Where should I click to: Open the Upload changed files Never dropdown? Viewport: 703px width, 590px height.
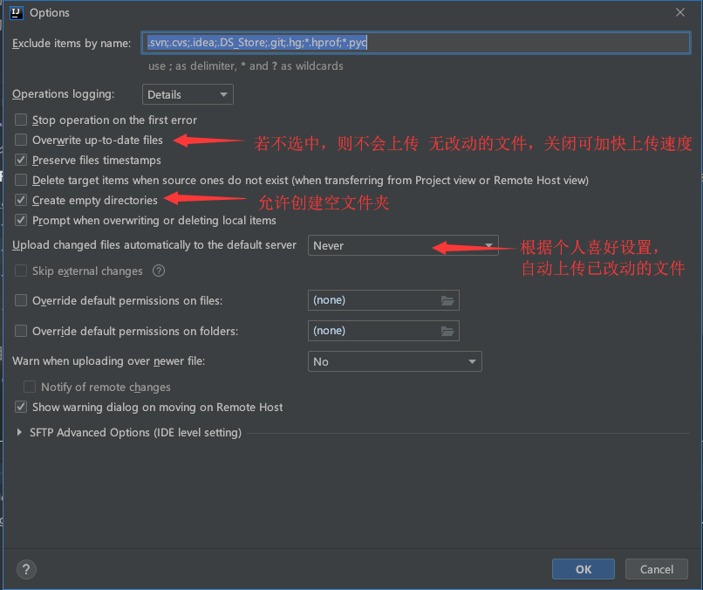403,245
